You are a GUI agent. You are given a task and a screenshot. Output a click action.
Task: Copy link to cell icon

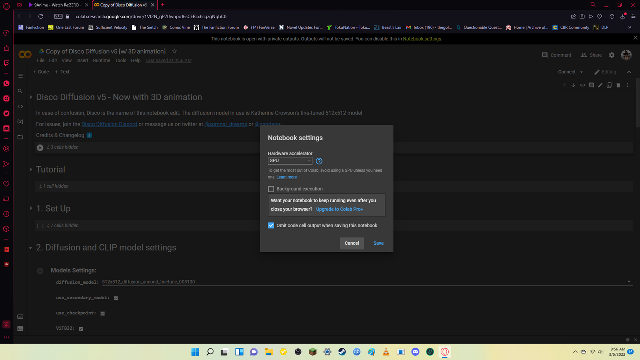point(582,85)
